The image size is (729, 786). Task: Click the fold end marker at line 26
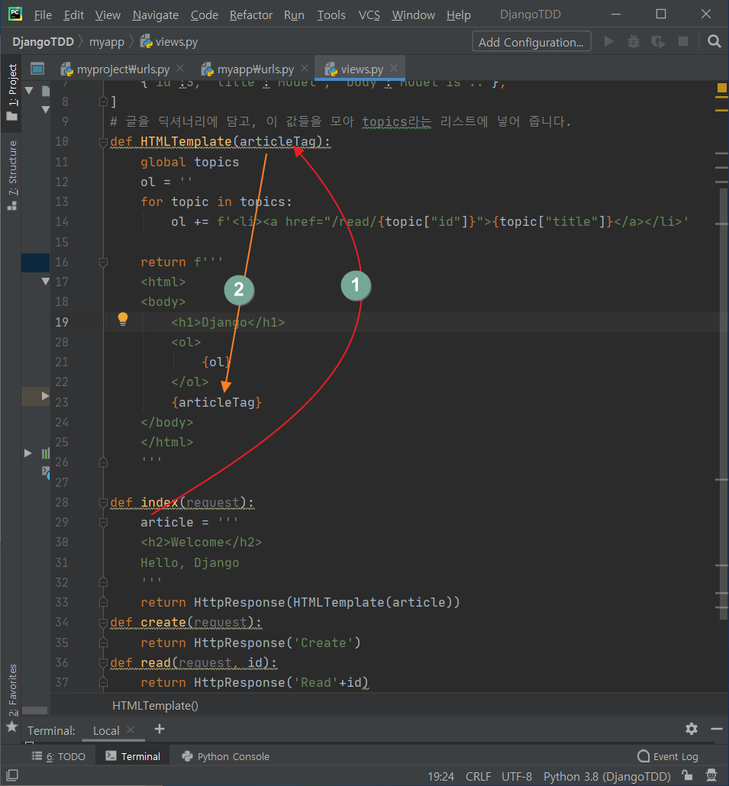tap(103, 462)
